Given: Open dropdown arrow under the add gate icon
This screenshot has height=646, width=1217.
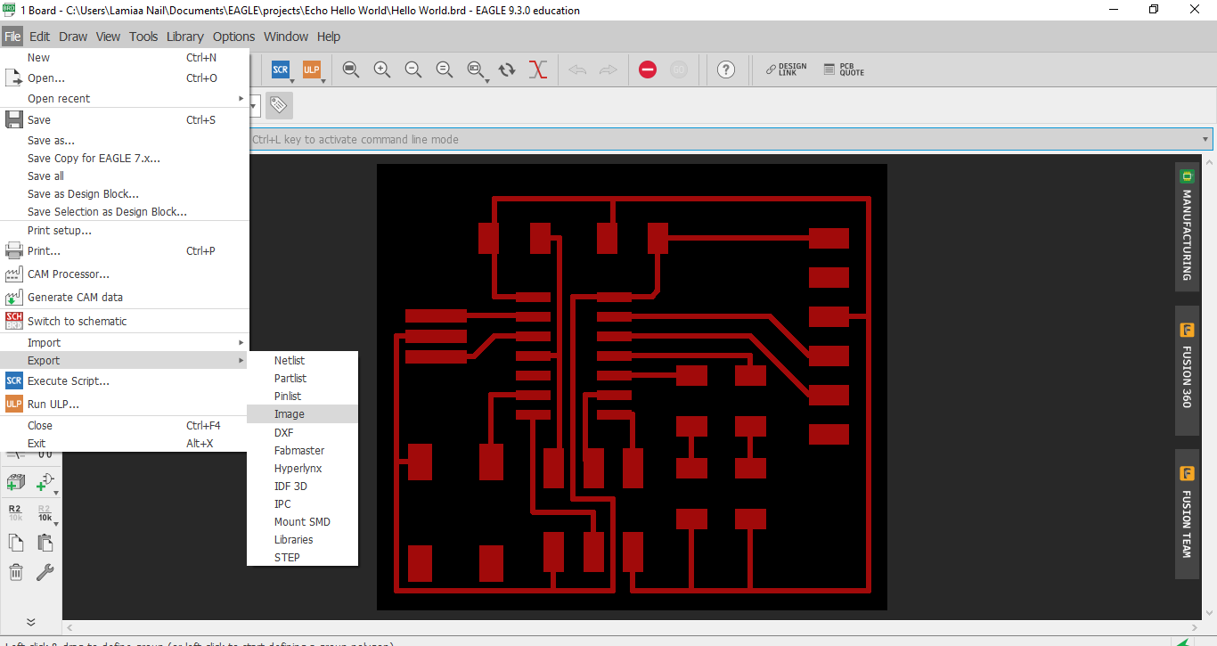Looking at the screenshot, I should click(56, 493).
